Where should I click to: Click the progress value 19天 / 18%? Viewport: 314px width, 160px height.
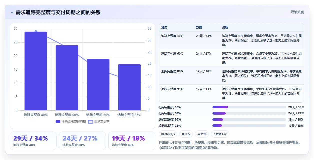pyautogui.click(x=296, y=120)
